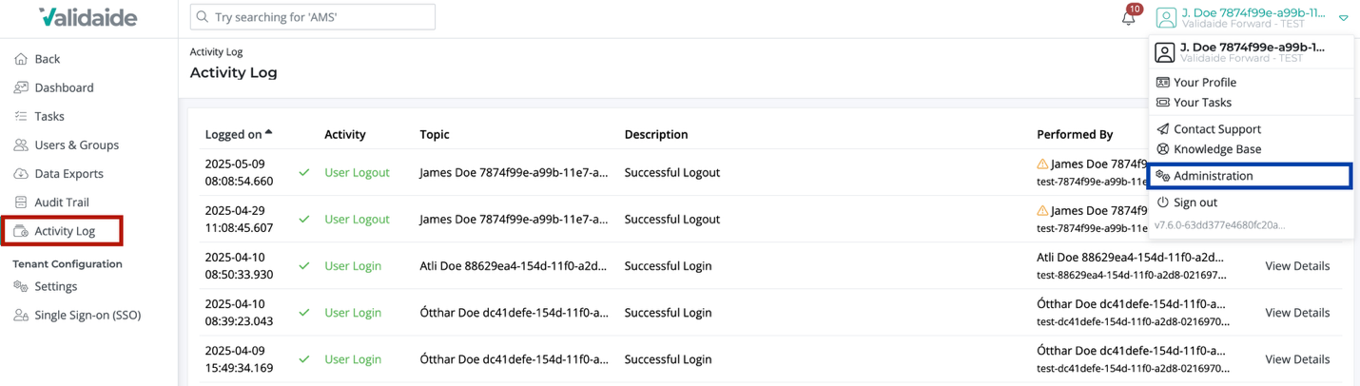The height and width of the screenshot is (386, 1360).
Task: Click the Back home icon in sidebar
Action: 21,59
